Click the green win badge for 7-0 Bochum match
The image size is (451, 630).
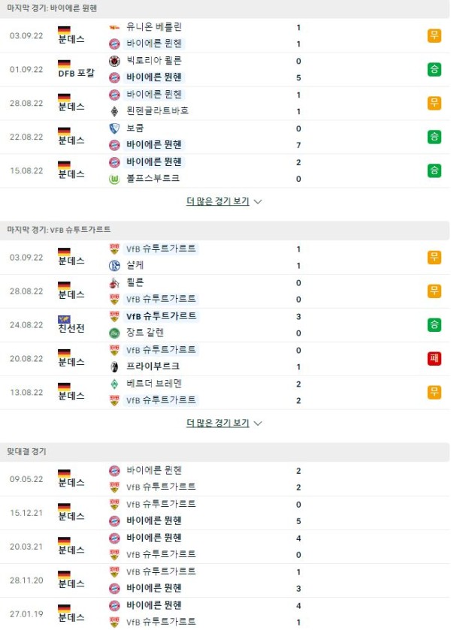tap(434, 137)
